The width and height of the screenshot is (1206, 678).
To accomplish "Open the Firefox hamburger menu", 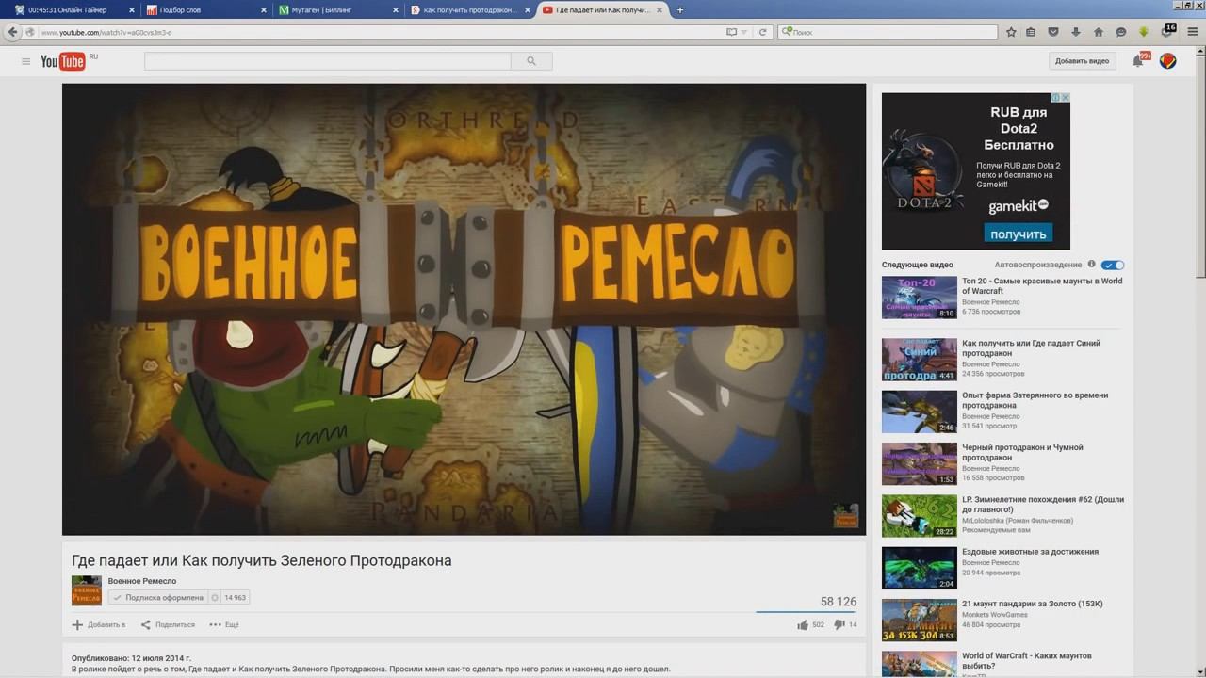I will coord(1193,32).
